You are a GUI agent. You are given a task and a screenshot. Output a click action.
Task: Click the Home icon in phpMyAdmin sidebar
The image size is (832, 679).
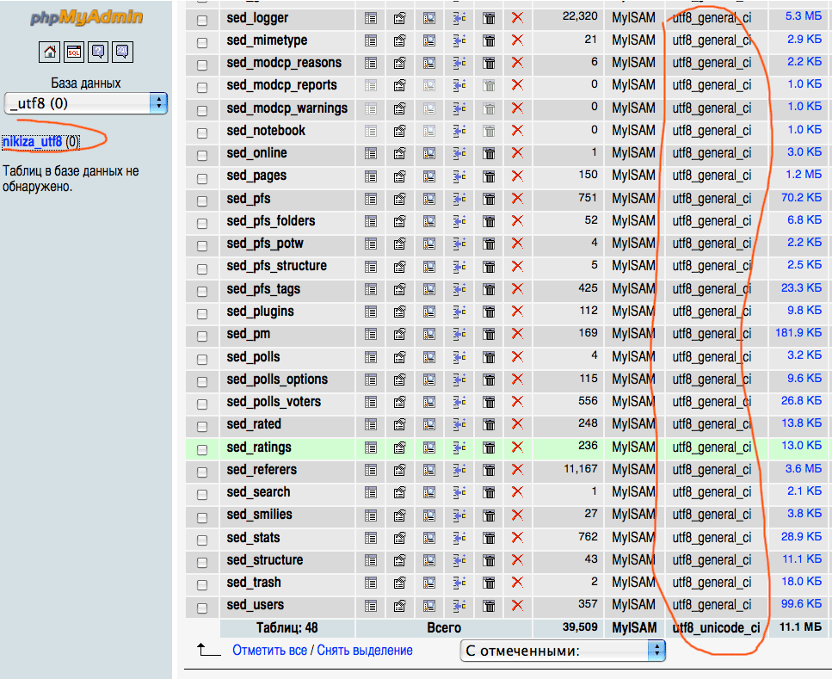pyautogui.click(x=50, y=52)
